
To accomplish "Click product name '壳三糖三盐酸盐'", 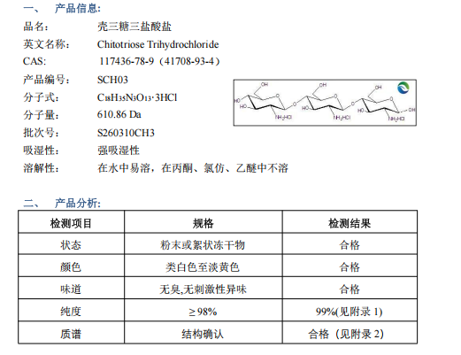I will [134, 27].
